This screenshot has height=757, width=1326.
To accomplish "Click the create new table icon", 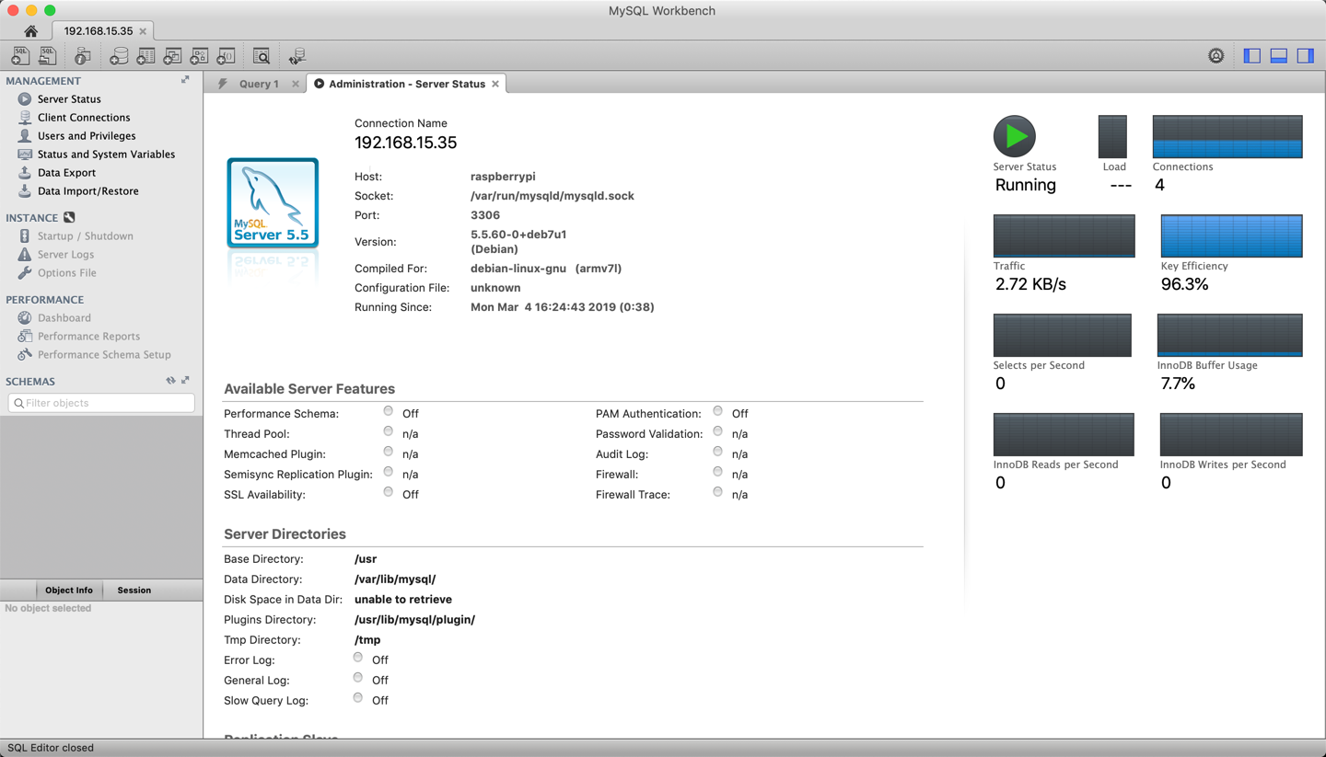I will (x=145, y=56).
